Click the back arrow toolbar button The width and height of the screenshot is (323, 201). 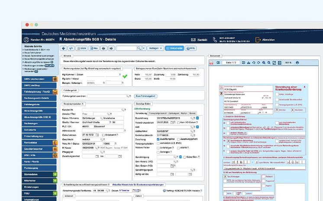(x=64, y=48)
